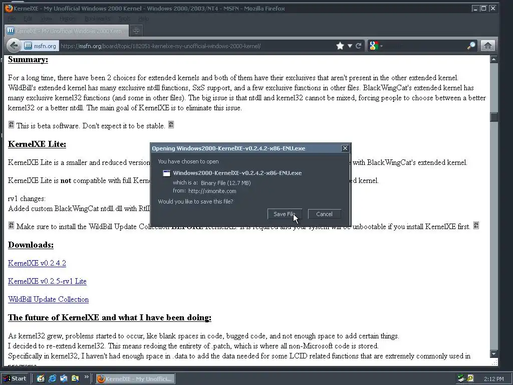Click the future of KernelXE heading

(110, 317)
